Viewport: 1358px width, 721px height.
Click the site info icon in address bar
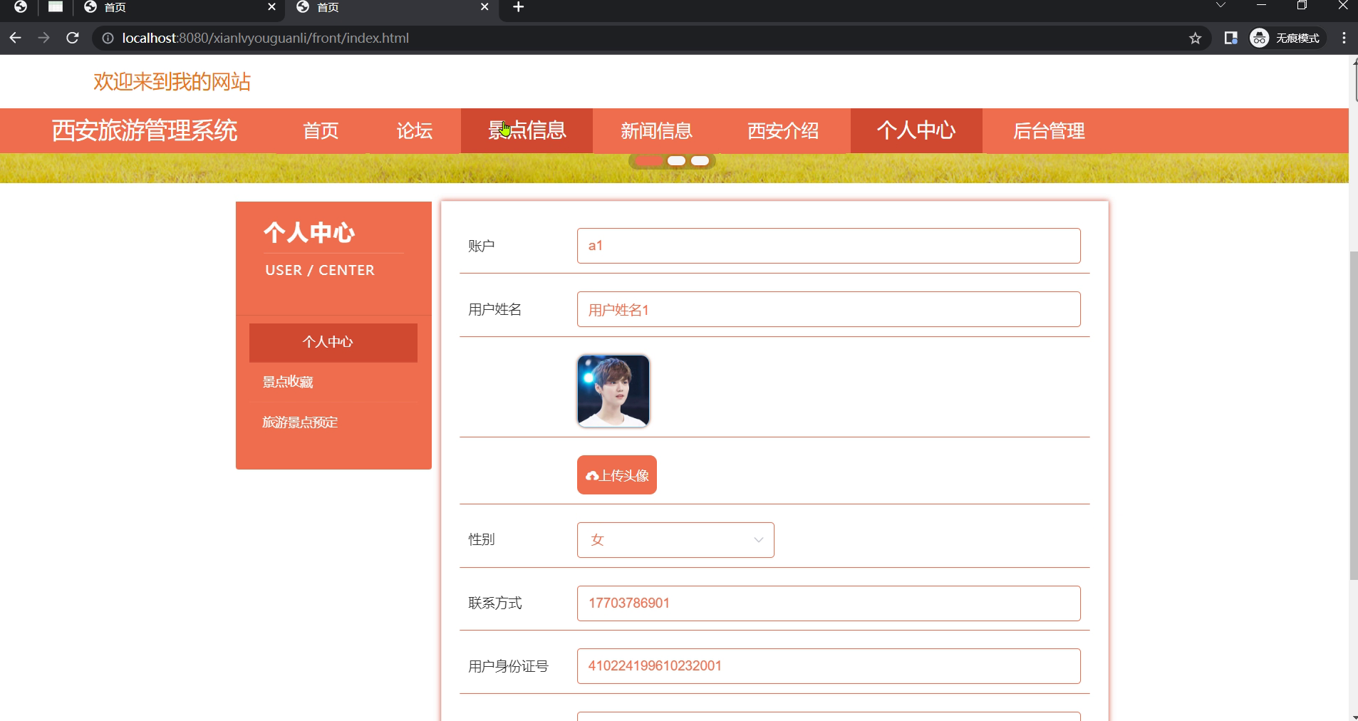108,38
